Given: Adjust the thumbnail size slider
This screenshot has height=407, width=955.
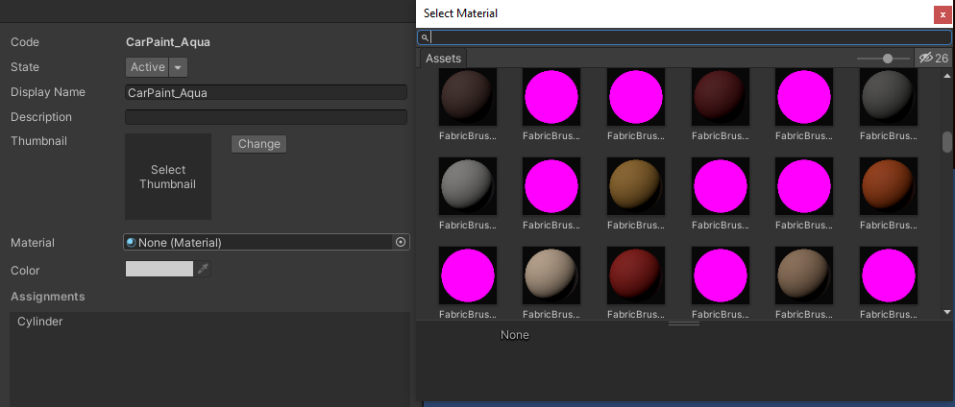Looking at the screenshot, I should click(888, 59).
